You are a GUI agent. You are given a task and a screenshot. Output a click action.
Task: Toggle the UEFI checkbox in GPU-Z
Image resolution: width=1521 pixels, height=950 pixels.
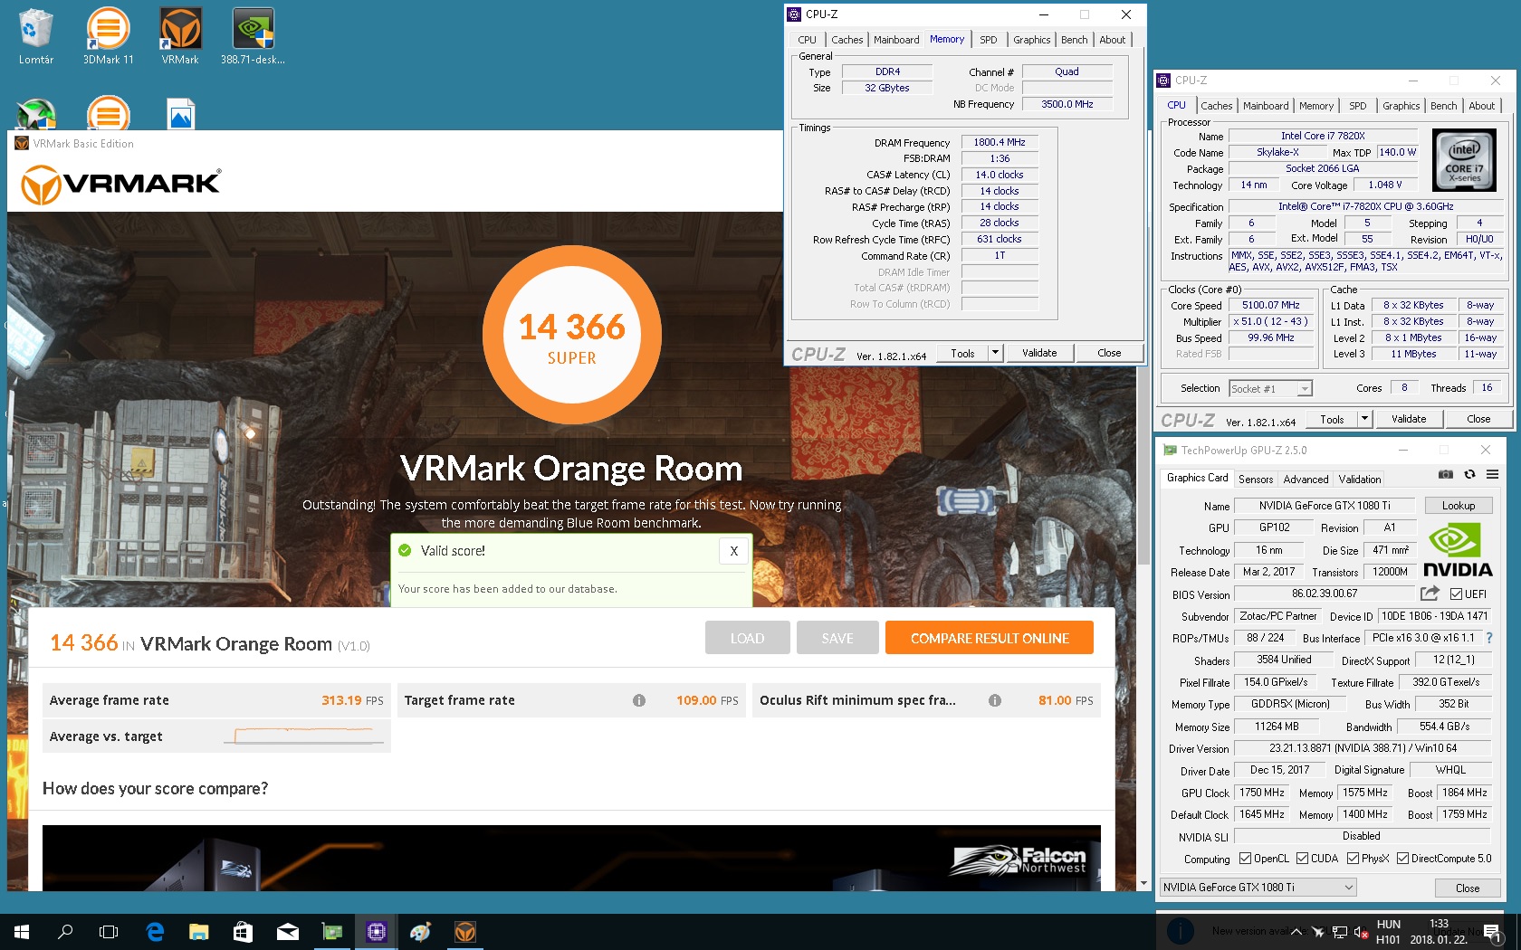click(x=1456, y=594)
